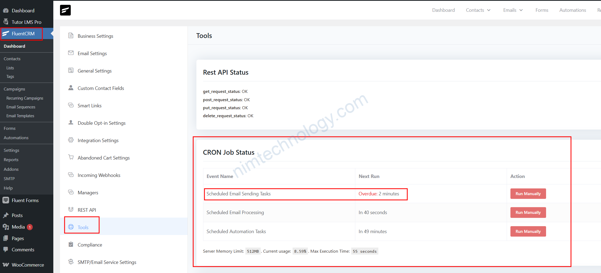Screen dimensions: 601x273
Task: Click the Media icon in admin sidebar
Action: pyautogui.click(x=6, y=227)
